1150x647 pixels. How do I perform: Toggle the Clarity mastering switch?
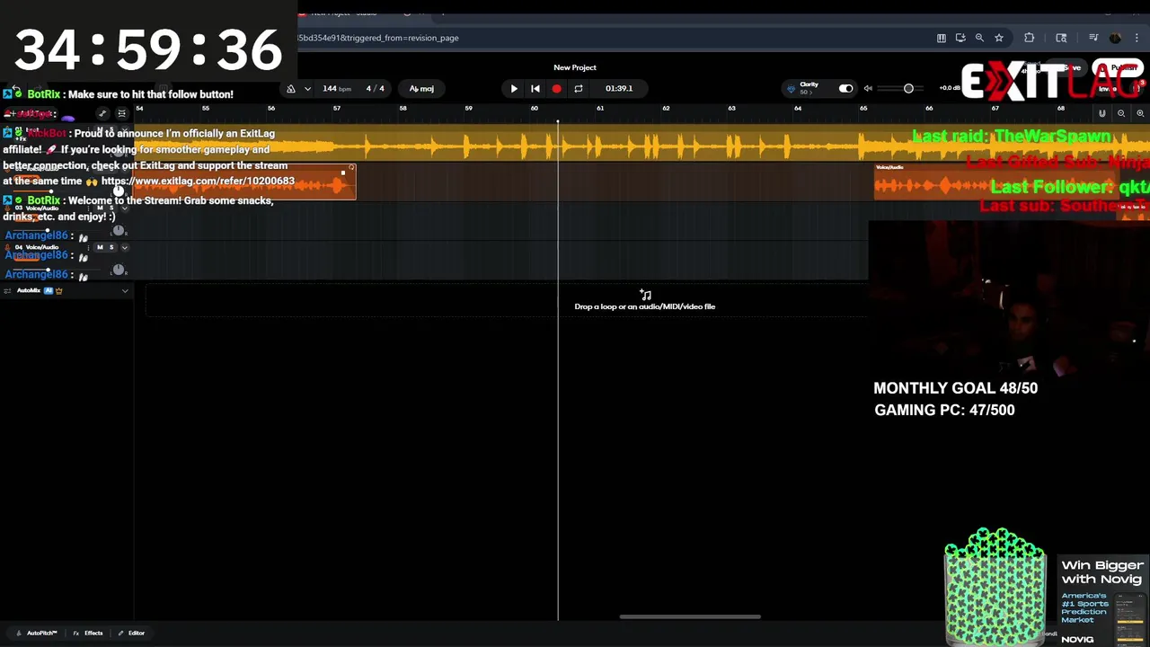[845, 89]
